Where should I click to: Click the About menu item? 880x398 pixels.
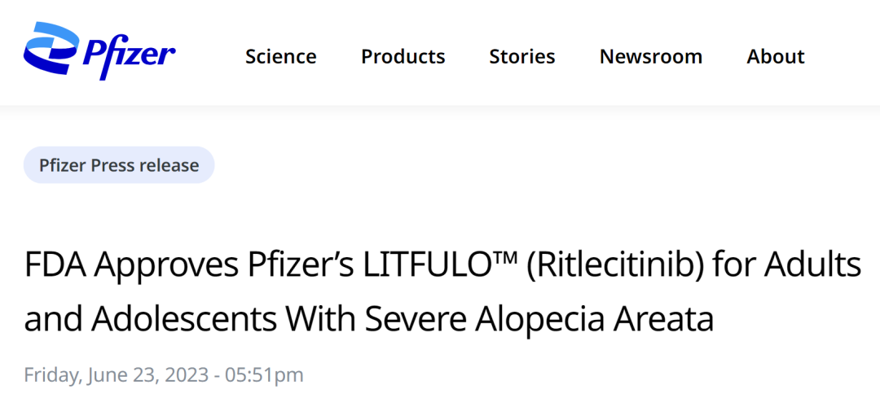click(x=776, y=57)
